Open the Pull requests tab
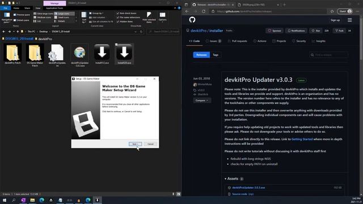The height and width of the screenshot is (204, 363). point(237,41)
